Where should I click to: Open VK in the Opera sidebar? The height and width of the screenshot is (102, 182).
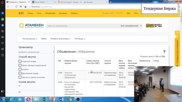3,25
